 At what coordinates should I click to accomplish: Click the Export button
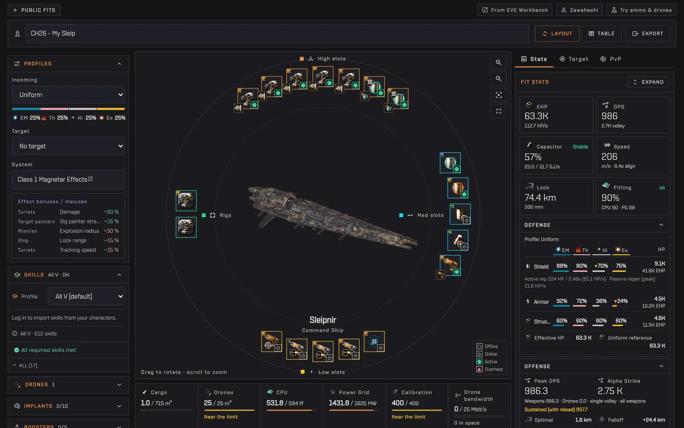[648, 33]
